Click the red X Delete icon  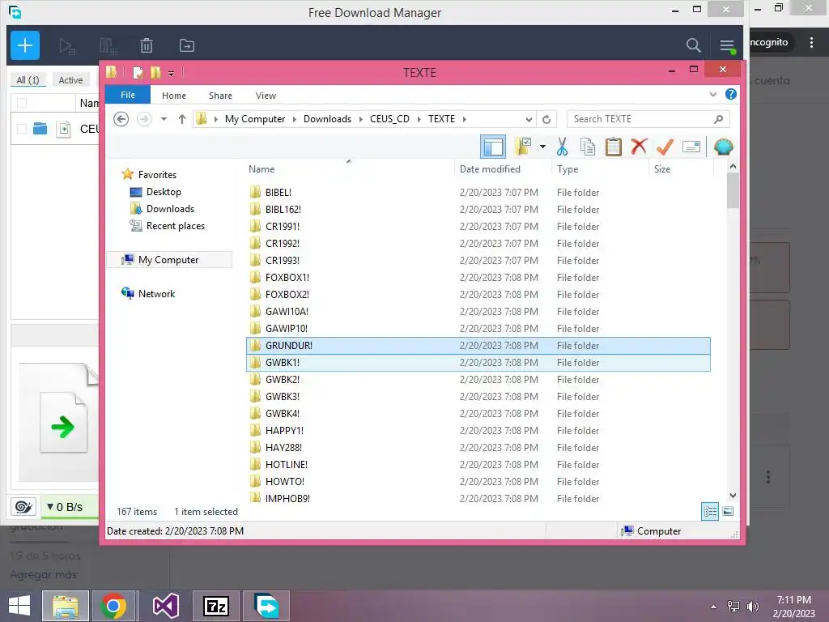click(x=639, y=147)
